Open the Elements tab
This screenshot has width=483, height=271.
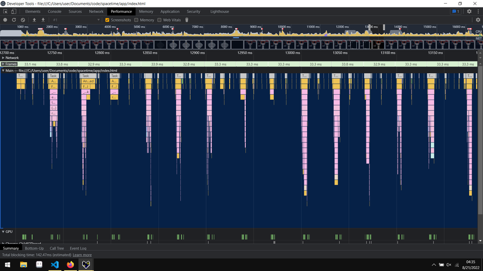[33, 11]
